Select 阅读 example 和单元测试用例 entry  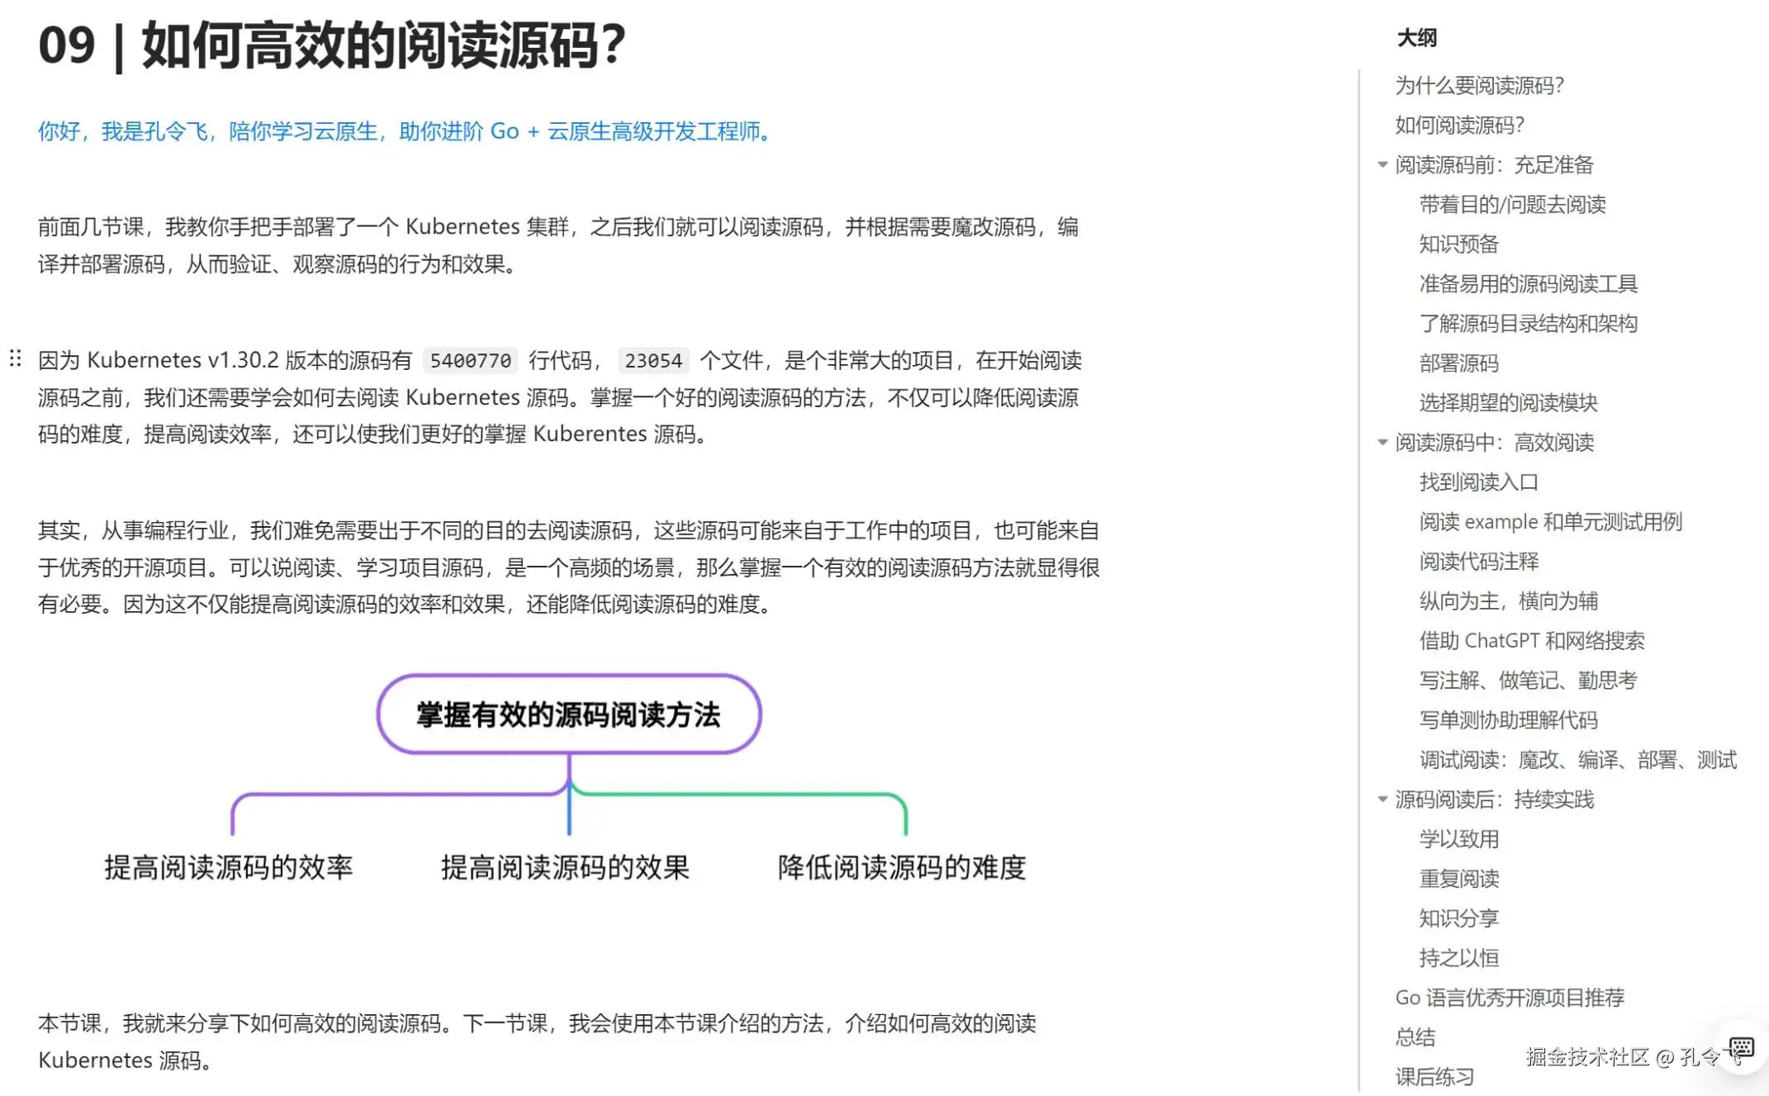(1550, 521)
